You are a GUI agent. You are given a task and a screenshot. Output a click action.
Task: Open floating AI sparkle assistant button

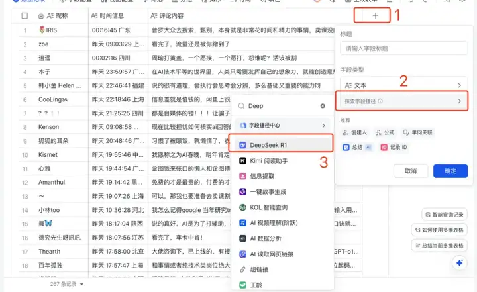pos(459,263)
